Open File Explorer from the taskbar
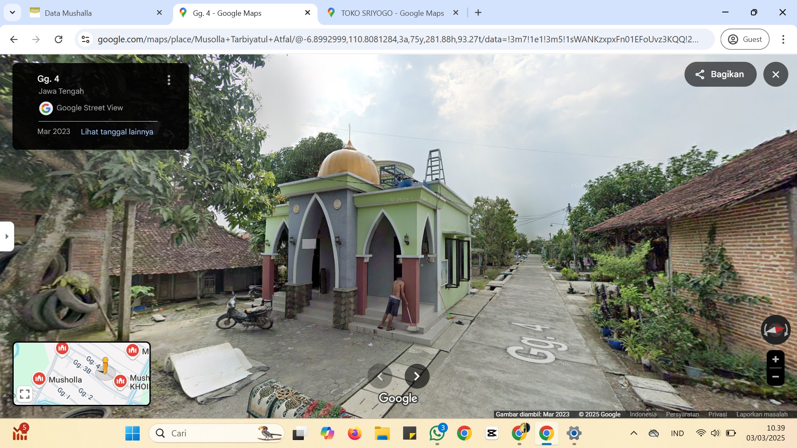The height and width of the screenshot is (448, 797). [382, 433]
